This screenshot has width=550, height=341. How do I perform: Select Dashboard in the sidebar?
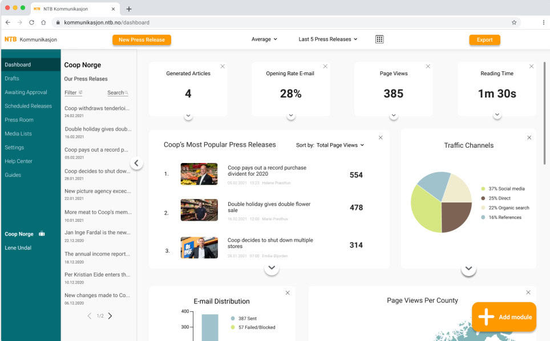31,64
